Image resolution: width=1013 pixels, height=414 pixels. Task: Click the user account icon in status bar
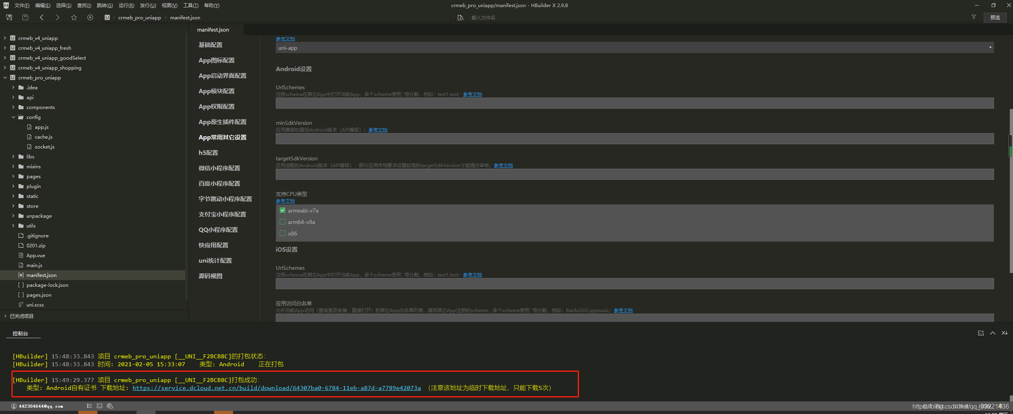[x=14, y=406]
